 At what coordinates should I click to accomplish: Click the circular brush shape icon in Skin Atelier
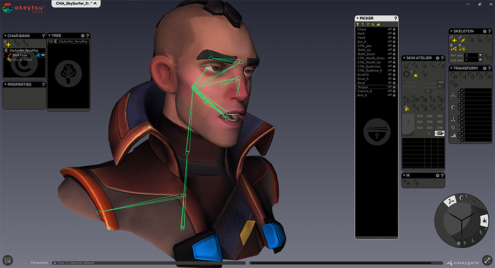(x=406, y=74)
